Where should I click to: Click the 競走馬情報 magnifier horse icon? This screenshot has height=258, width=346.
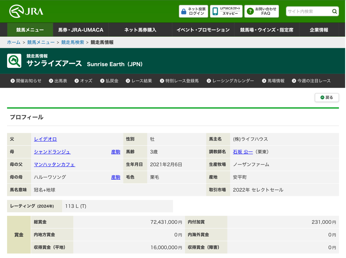[14, 61]
